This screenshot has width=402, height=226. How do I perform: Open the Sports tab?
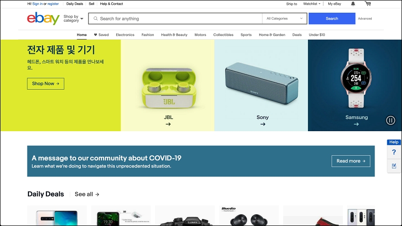click(x=246, y=35)
